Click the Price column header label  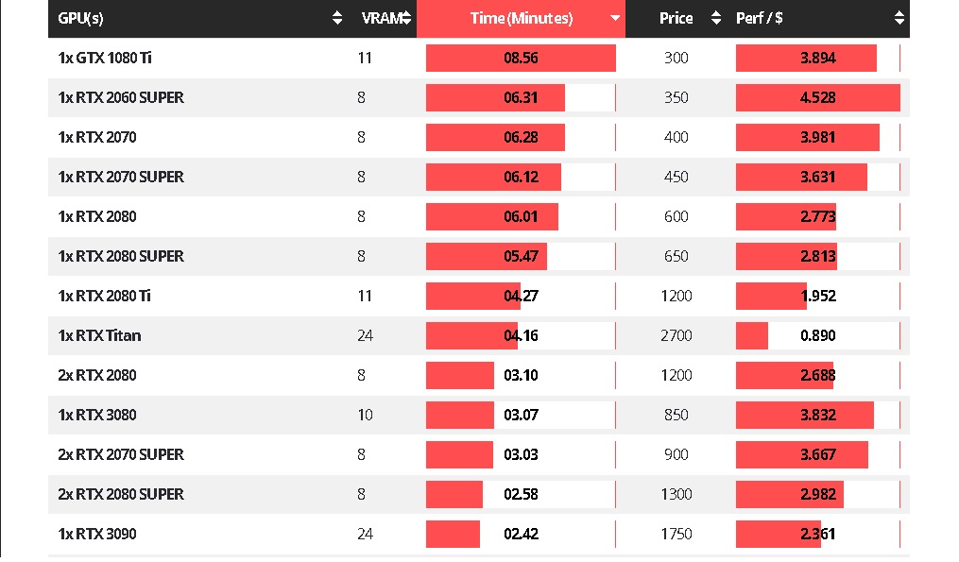676,18
